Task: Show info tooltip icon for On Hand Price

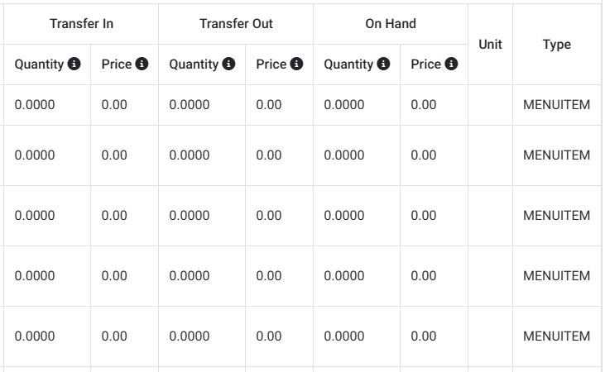Action: point(452,64)
